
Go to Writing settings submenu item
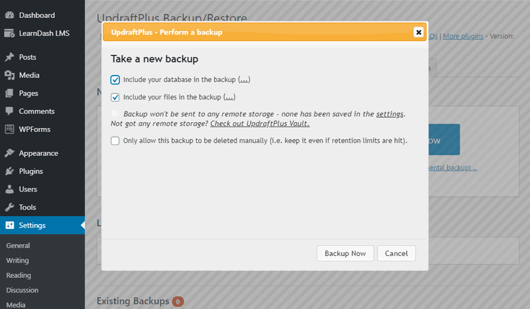[x=18, y=261]
